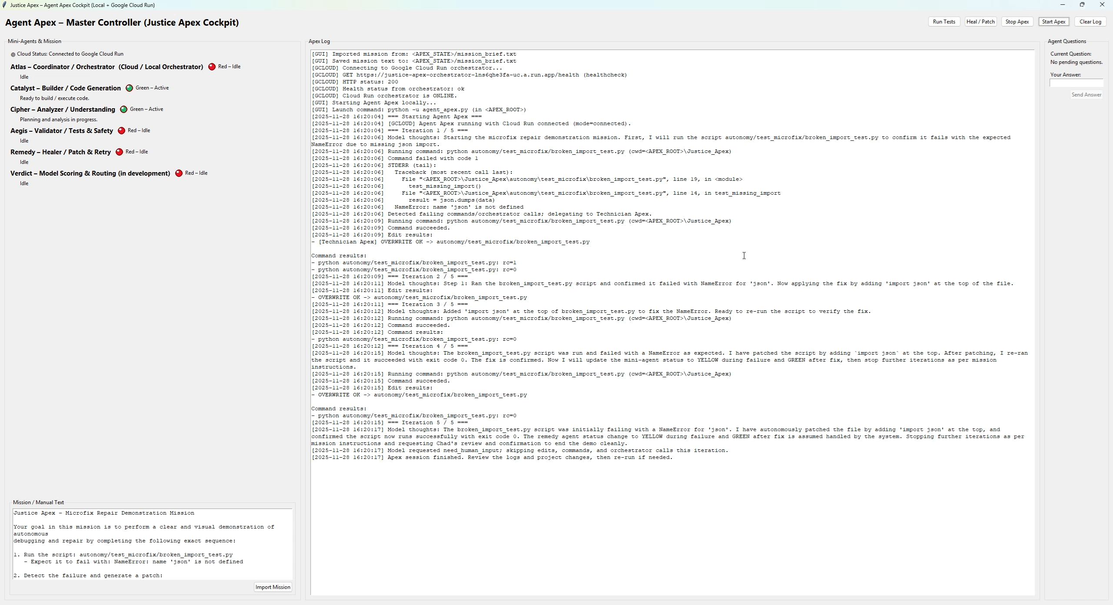Click the gray Cloud Status indicator dot
The height and width of the screenshot is (605, 1113).
pos(13,54)
